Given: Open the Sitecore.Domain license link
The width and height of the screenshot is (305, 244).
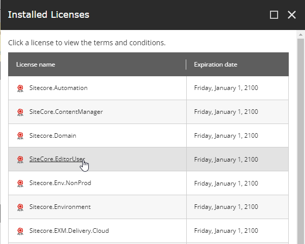Looking at the screenshot, I should pyautogui.click(x=53, y=136).
